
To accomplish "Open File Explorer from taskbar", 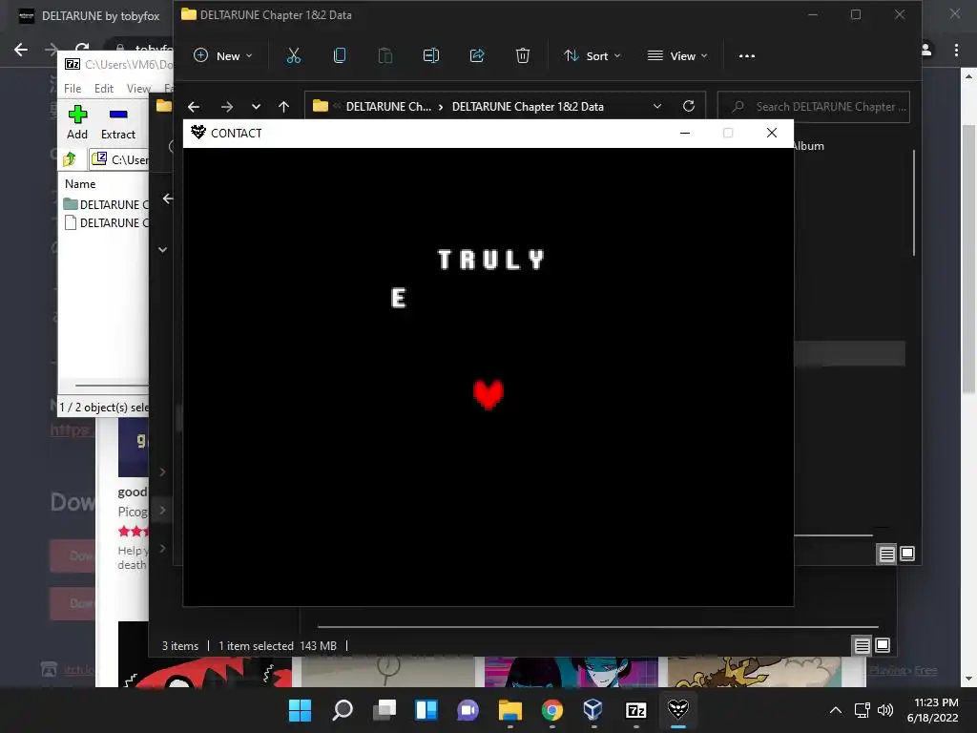I will pos(510,710).
